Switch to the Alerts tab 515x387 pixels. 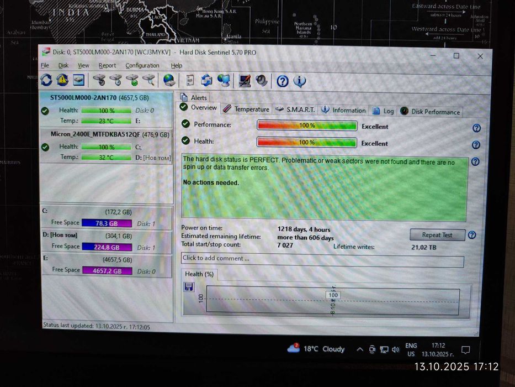point(193,97)
